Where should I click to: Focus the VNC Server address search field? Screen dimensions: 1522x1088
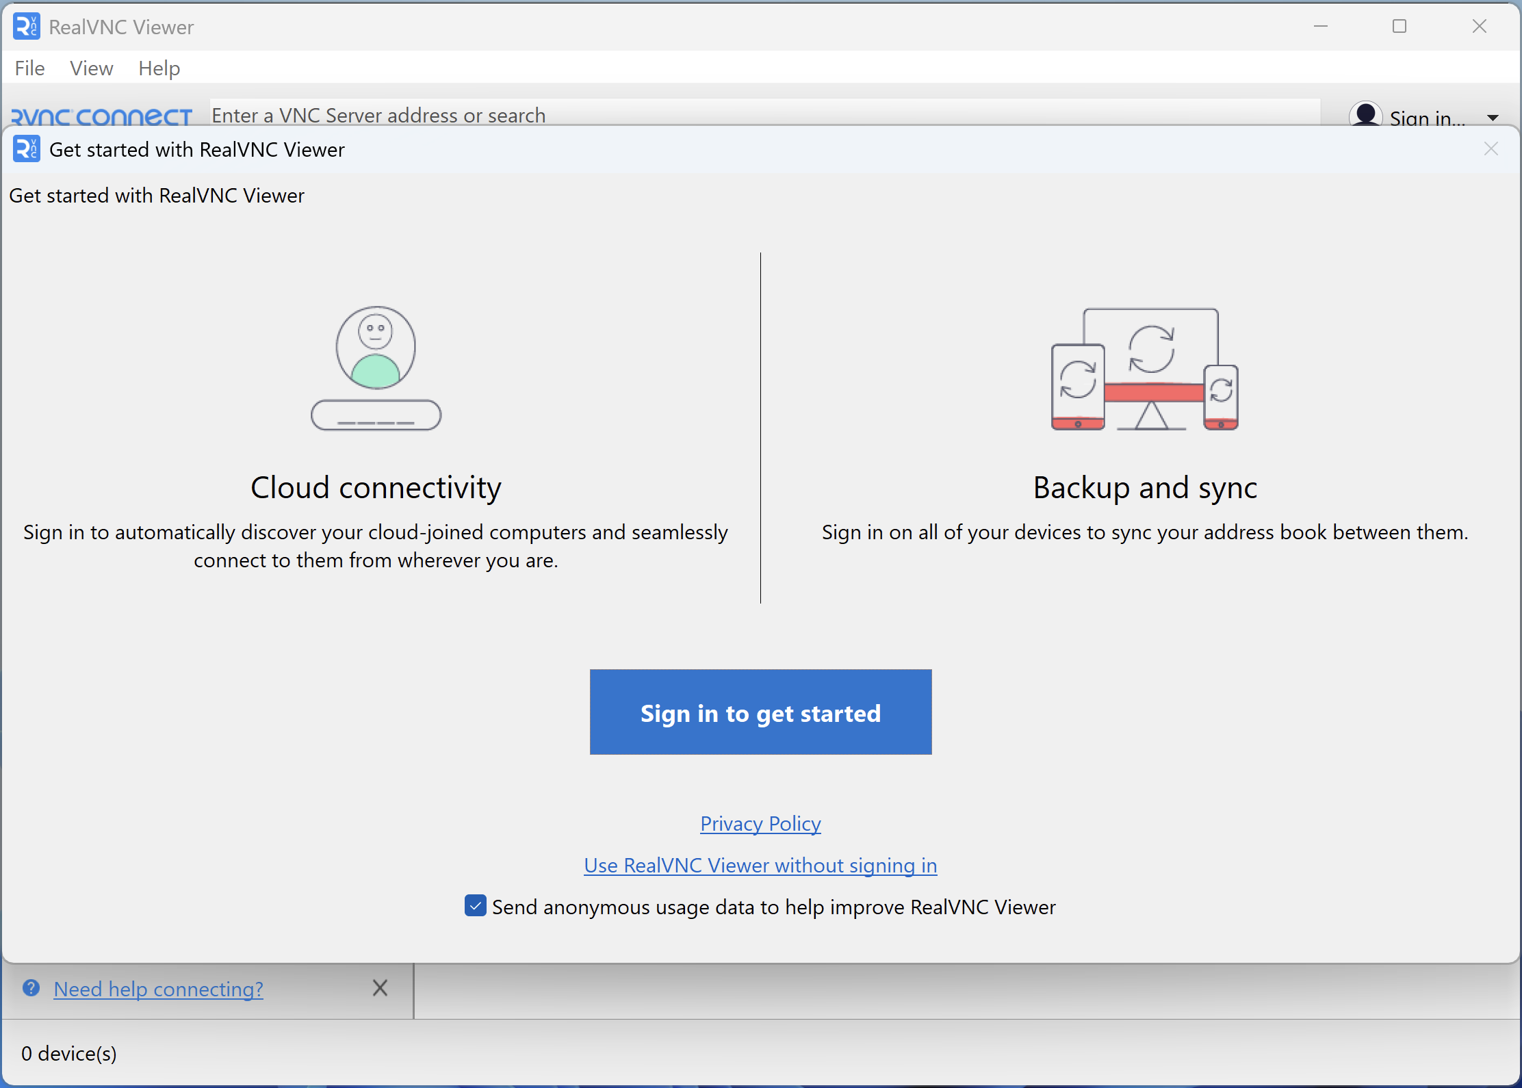point(764,113)
